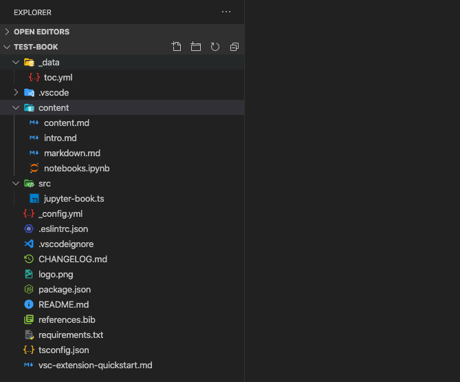Viewport: 460px width, 382px height.
Task: Click the New Folder icon in TEST-BOOK header
Action: pyautogui.click(x=196, y=47)
